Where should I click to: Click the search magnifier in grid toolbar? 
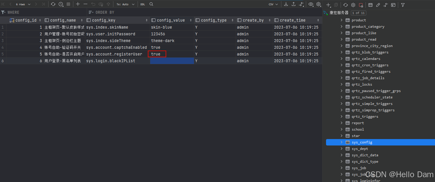click(x=151, y=4)
